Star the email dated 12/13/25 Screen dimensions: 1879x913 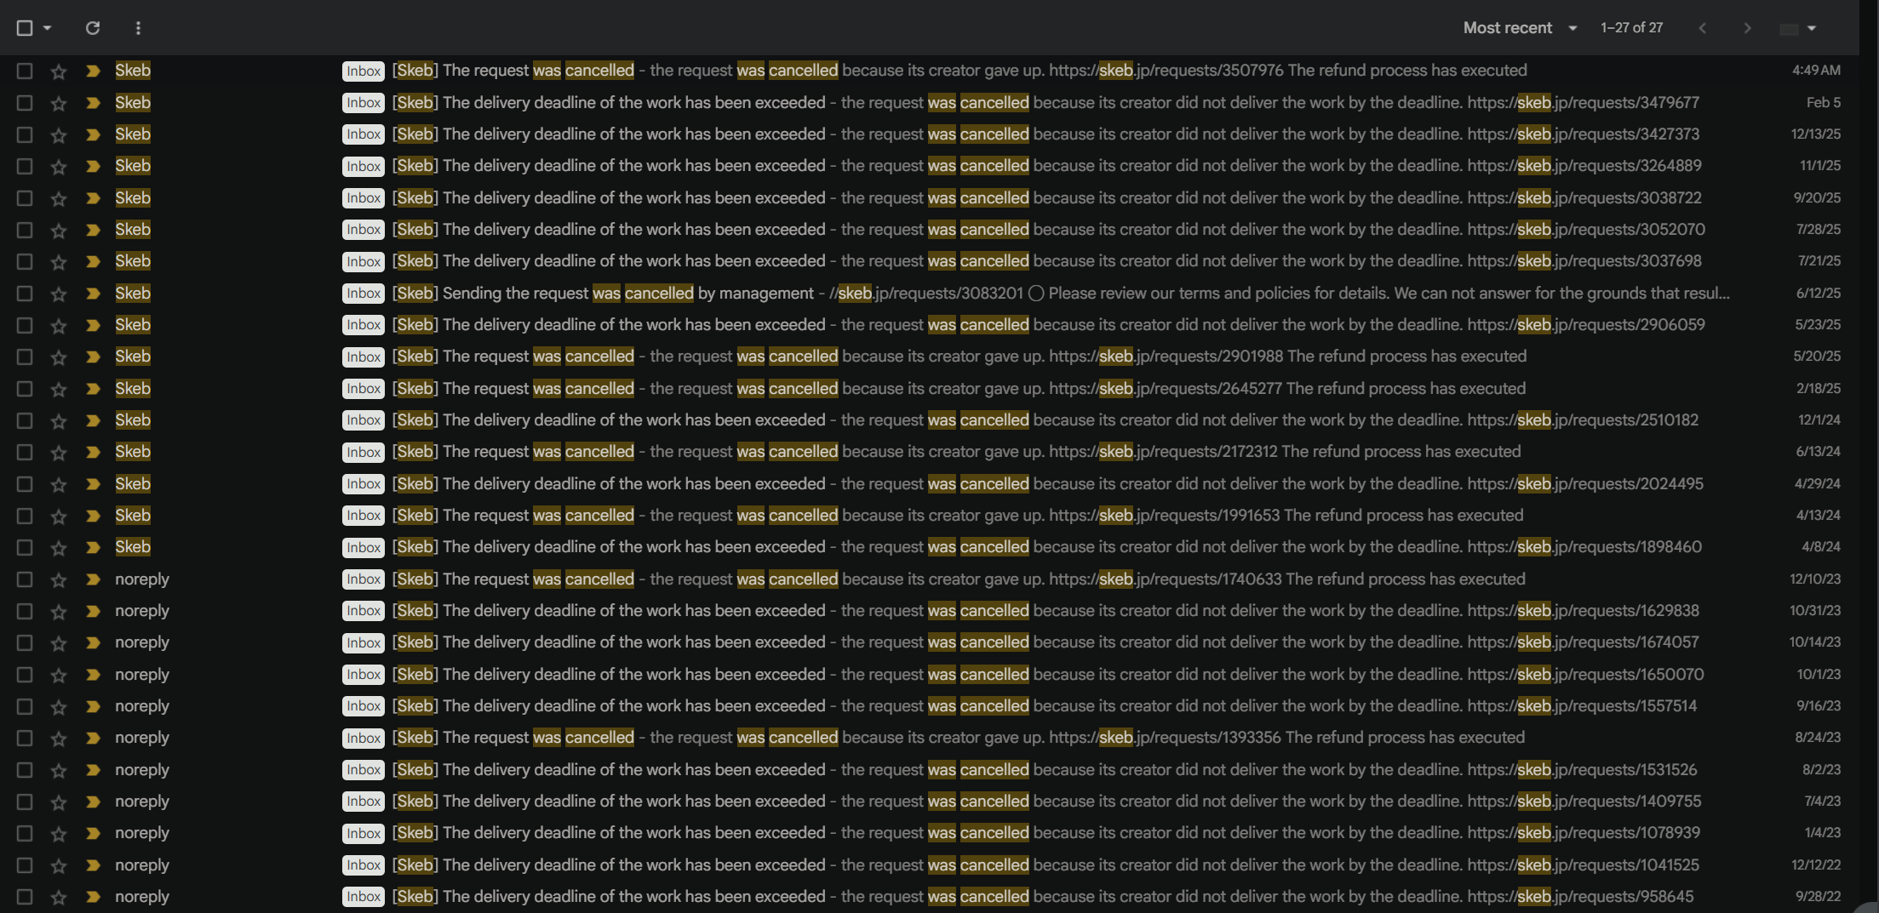(59, 134)
